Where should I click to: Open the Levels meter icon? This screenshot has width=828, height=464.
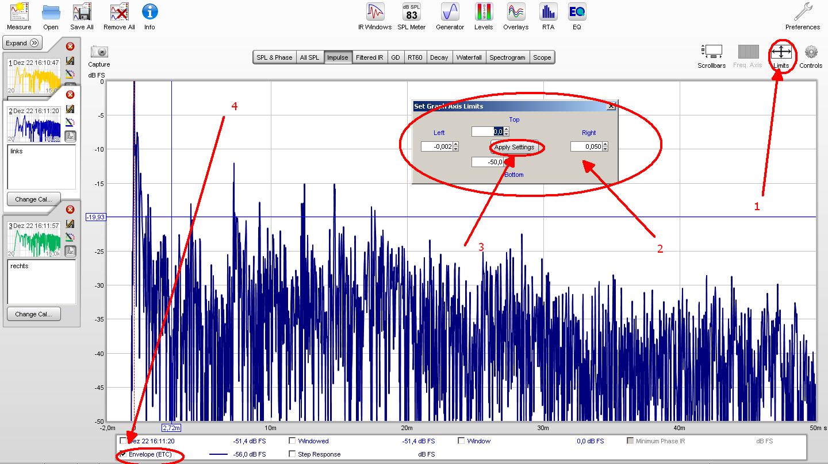pyautogui.click(x=484, y=12)
